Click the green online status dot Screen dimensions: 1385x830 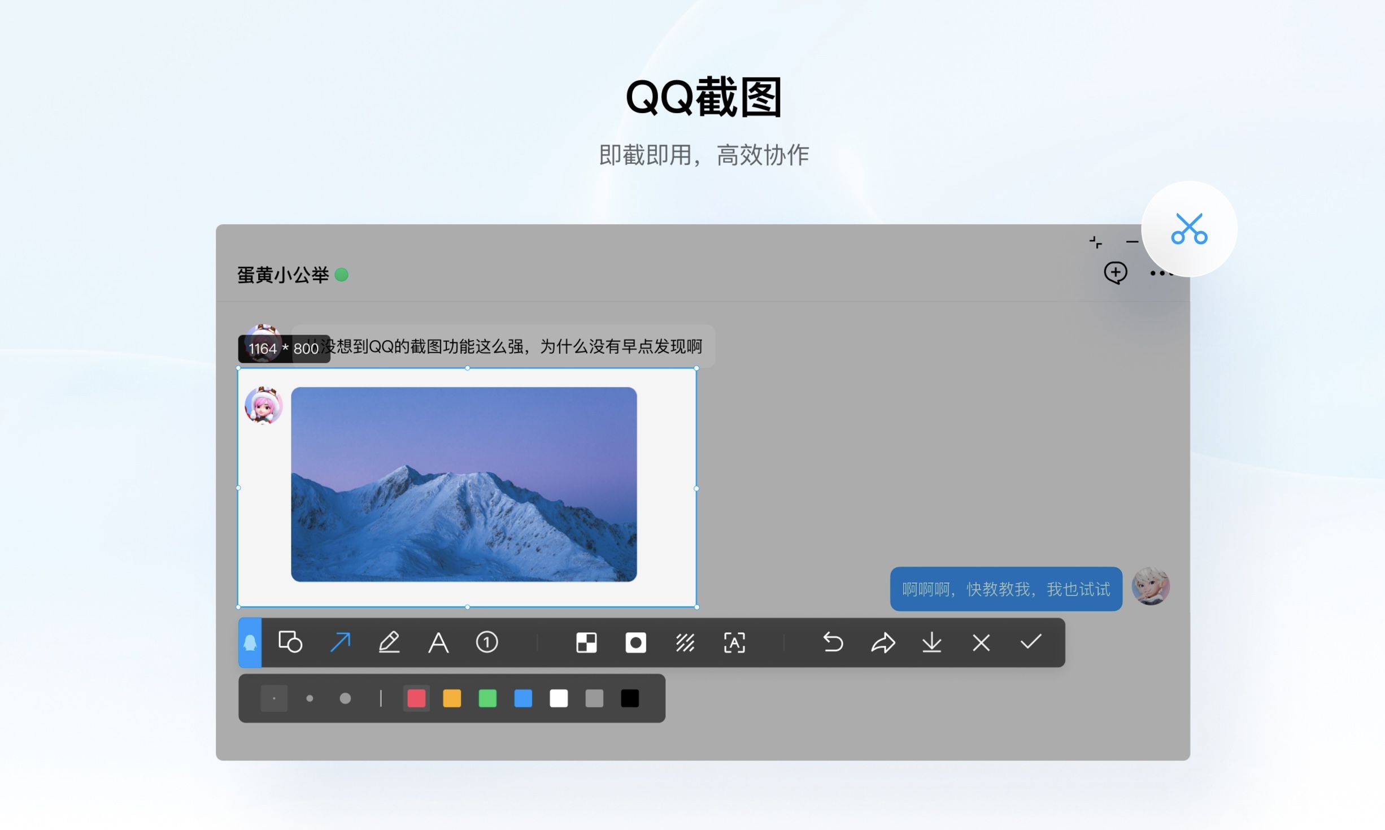tap(342, 275)
